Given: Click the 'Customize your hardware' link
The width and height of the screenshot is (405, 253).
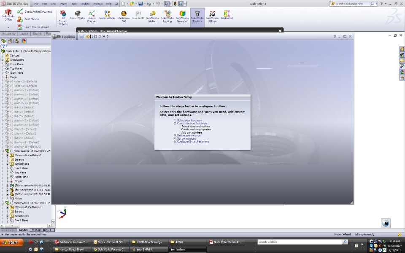Looking at the screenshot, I should point(192,124).
